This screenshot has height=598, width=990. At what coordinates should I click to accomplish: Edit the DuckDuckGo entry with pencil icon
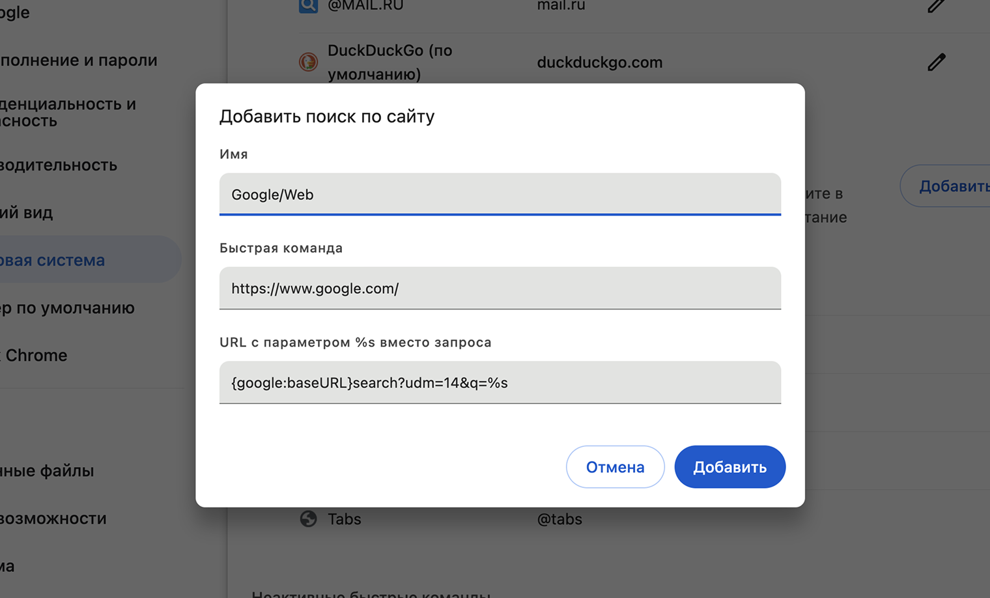click(x=936, y=63)
